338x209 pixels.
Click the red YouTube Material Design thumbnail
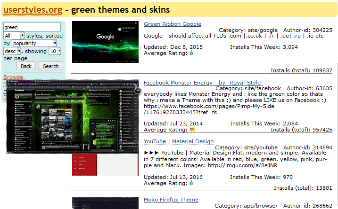pos(105,165)
